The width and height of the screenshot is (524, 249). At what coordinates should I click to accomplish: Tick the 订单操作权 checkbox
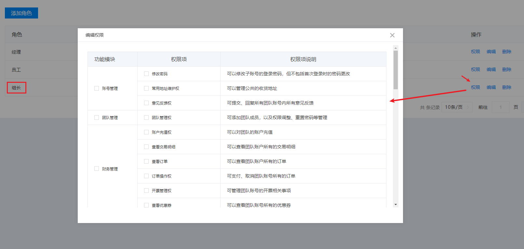click(146, 176)
